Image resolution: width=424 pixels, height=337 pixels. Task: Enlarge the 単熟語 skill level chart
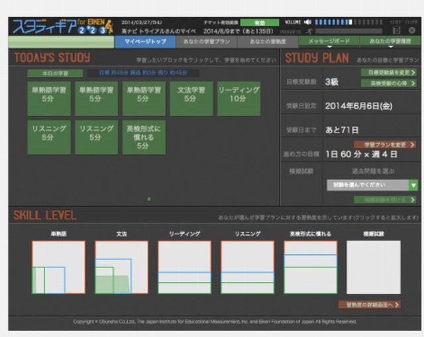pos(58,267)
